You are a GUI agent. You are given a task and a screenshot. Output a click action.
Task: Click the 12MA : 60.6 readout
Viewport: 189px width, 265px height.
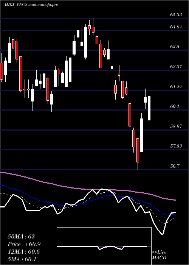(x=23, y=252)
